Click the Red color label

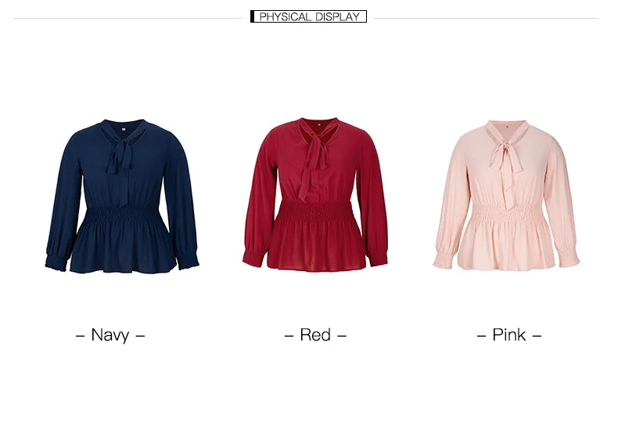(x=315, y=335)
